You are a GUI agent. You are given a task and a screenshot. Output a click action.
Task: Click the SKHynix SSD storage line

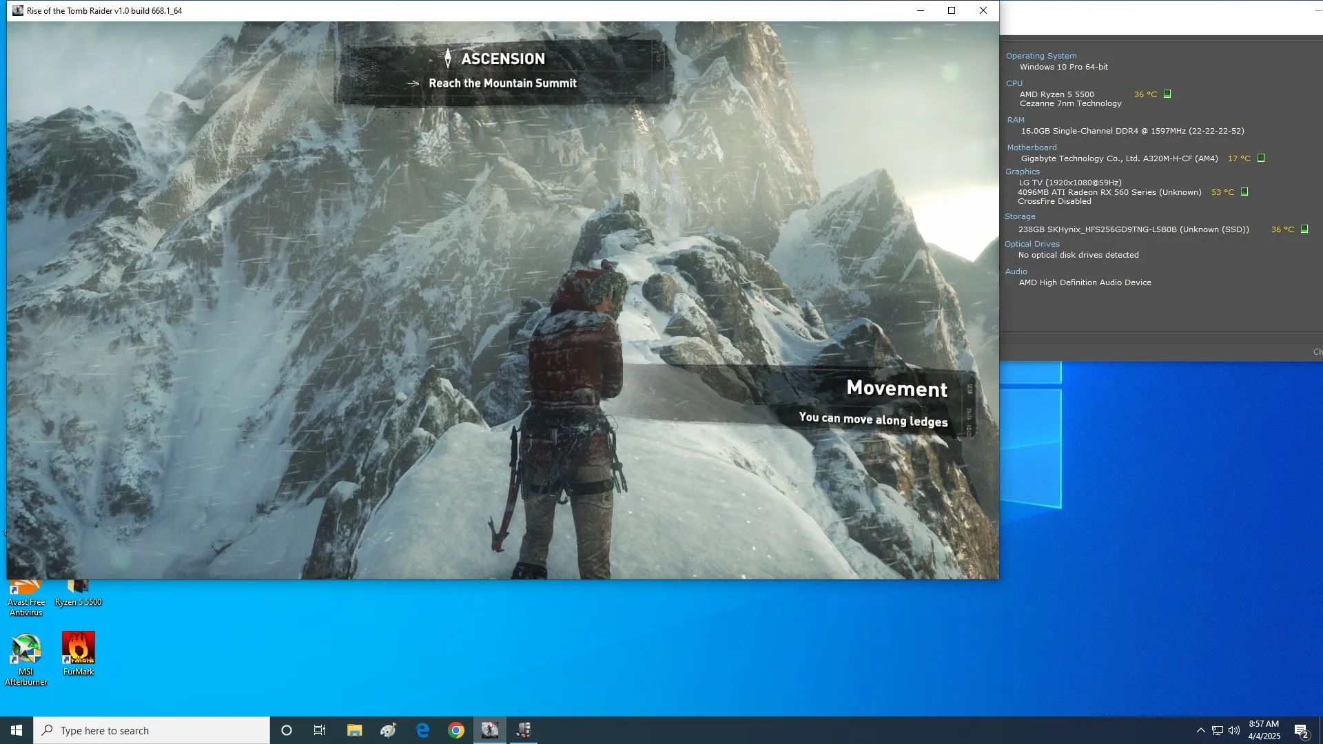(x=1134, y=229)
